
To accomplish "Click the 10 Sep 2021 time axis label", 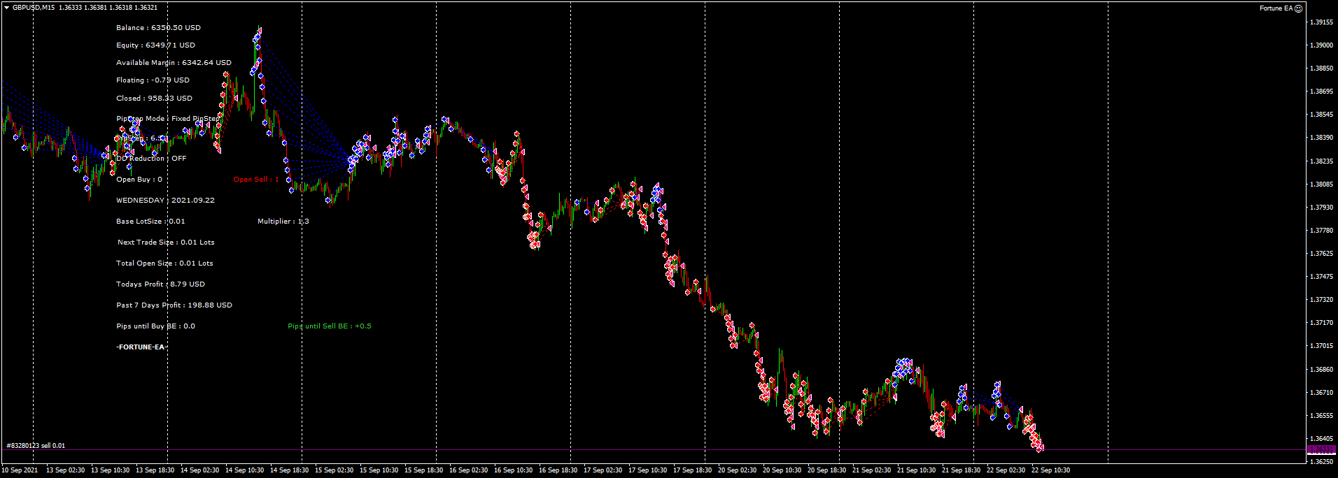I will pos(20,470).
